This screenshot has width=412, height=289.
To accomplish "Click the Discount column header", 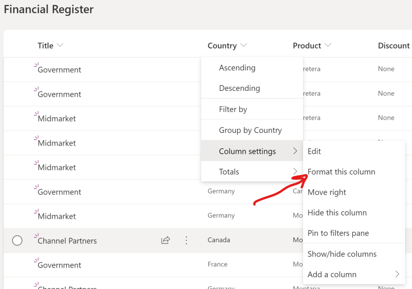I will 393,45.
